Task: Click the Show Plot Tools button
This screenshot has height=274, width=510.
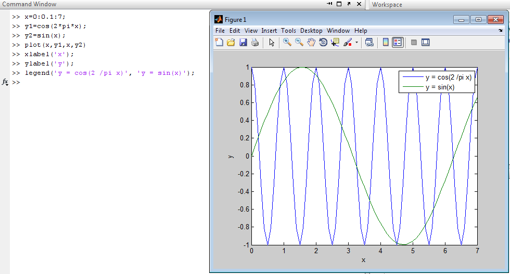Action: (x=425, y=43)
